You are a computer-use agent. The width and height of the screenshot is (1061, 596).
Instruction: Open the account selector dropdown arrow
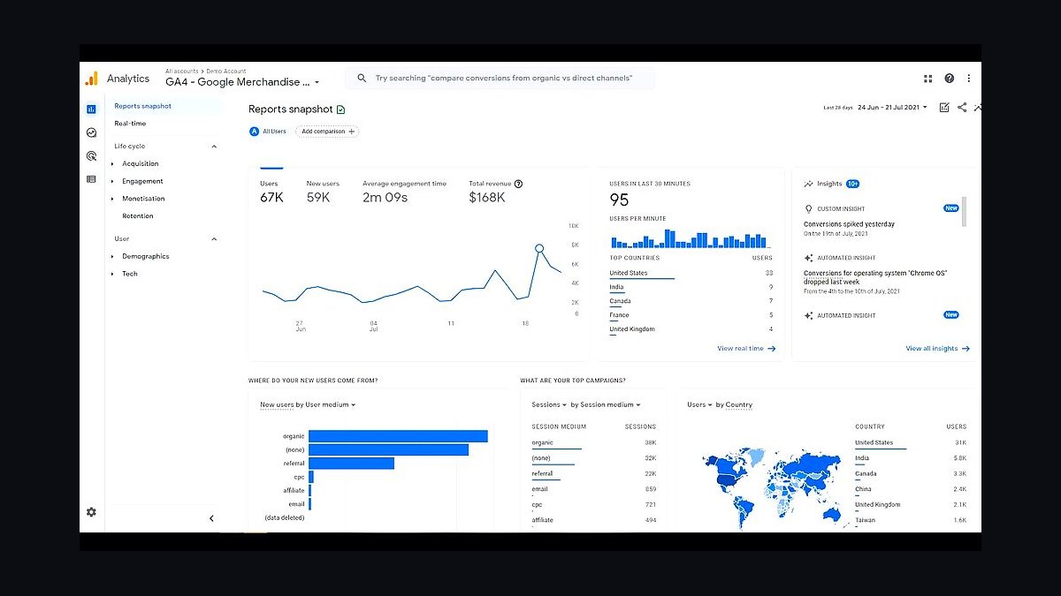[317, 83]
